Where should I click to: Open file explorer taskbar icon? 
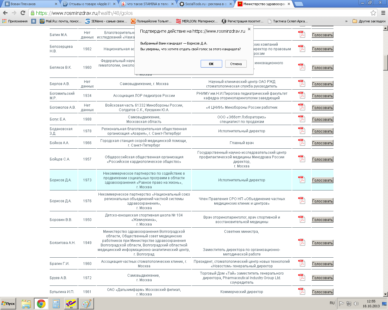(x=26, y=304)
